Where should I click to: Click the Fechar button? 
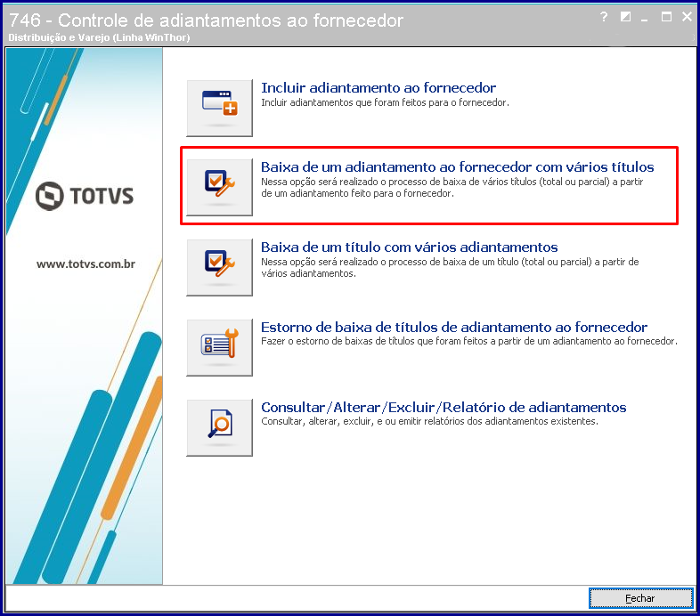640,598
